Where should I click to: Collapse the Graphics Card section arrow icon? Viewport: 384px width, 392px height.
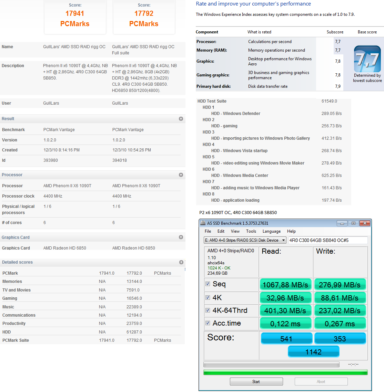click(181, 237)
